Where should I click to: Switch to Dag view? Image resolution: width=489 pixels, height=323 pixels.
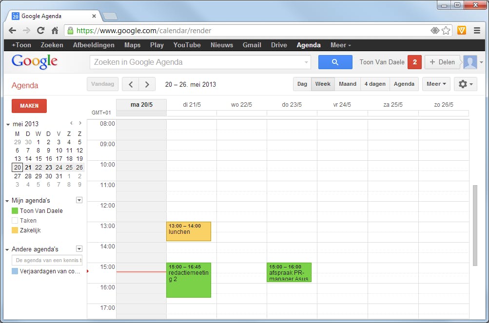[x=302, y=84]
